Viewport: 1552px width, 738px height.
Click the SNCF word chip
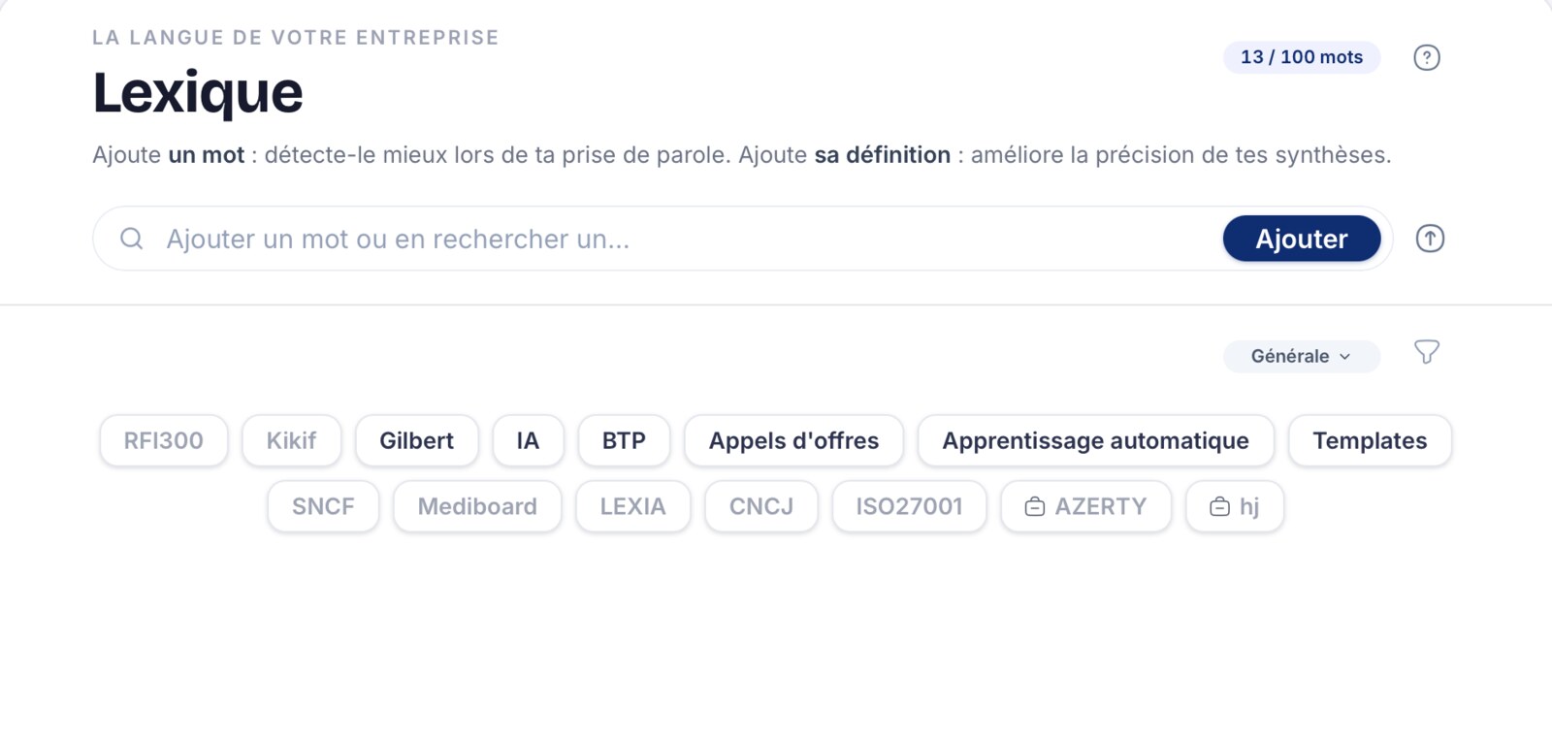tap(323, 506)
